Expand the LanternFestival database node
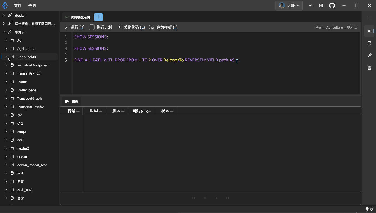This screenshot has width=376, height=213. click(6, 73)
